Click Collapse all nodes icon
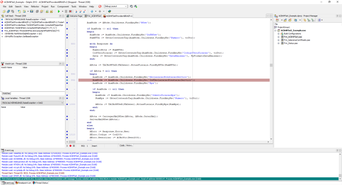342x185 pixels. click(313, 20)
